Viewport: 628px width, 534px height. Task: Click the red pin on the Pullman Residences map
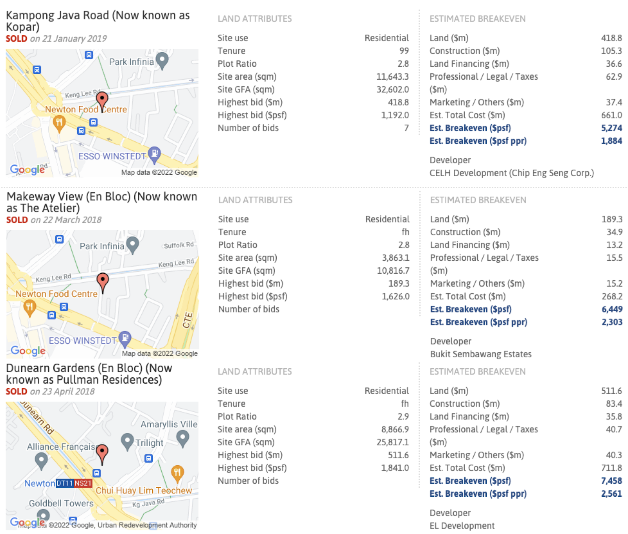click(102, 454)
